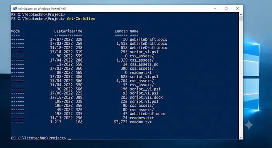Open the PowerShell icon system menu
Viewport: 272px width, 148px height.
coord(15,8)
